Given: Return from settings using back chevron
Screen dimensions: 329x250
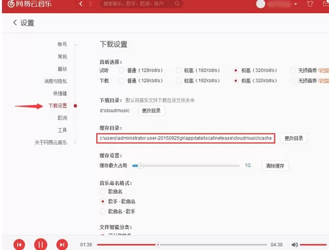Looking at the screenshot, I should 15,22.
